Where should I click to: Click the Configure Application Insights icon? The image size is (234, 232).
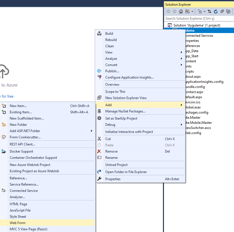tap(99, 77)
